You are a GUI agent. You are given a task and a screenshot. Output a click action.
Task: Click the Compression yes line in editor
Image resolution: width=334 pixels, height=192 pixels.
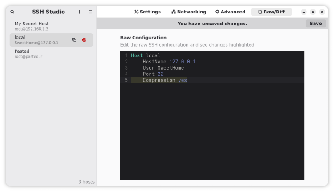pos(164,80)
